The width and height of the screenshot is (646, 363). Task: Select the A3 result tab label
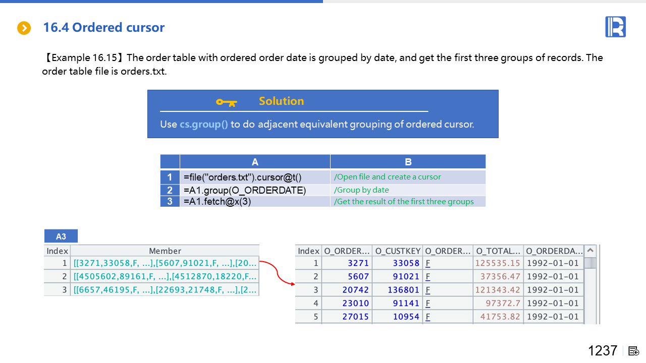61,236
